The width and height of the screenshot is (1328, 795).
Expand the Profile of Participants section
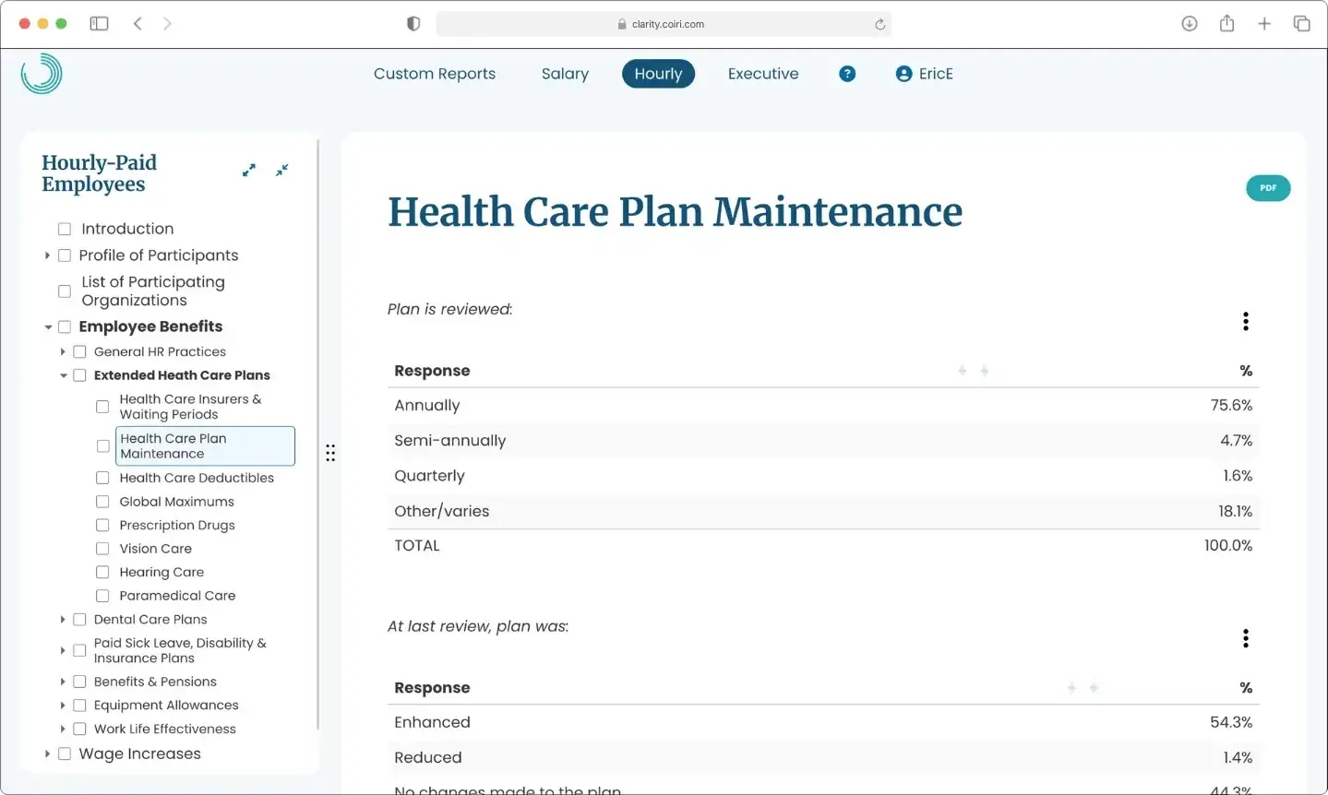pos(47,255)
